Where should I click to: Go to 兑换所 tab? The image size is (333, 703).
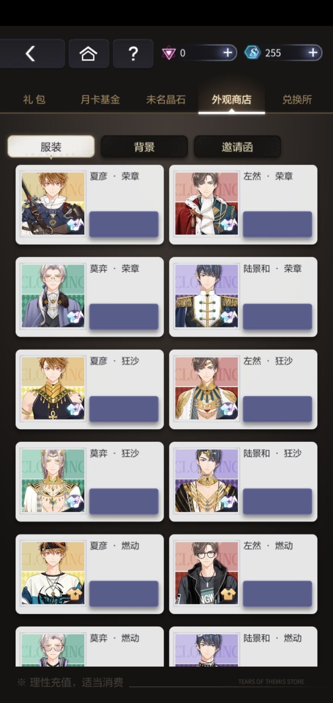(297, 99)
